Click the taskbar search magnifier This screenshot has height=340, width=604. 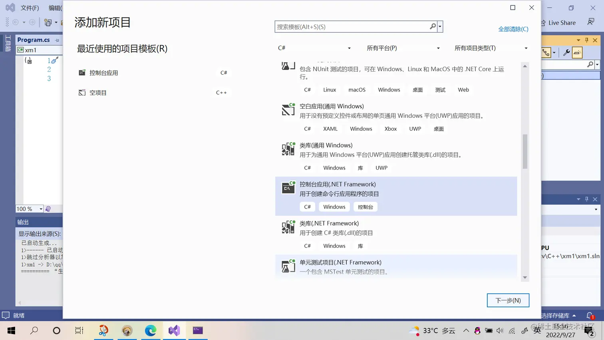[34, 330]
